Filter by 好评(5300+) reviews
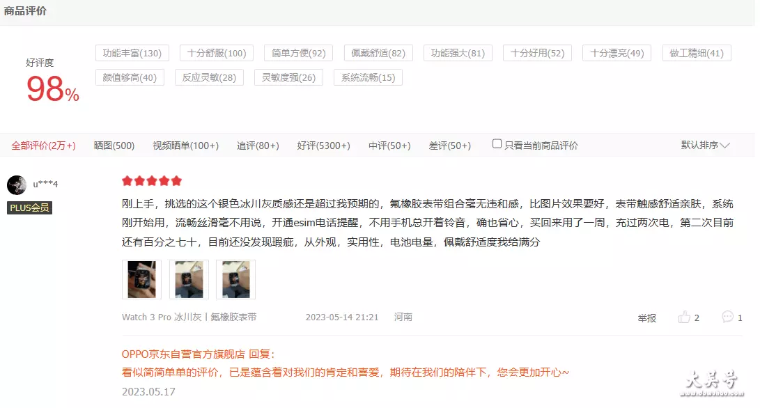 click(x=323, y=146)
